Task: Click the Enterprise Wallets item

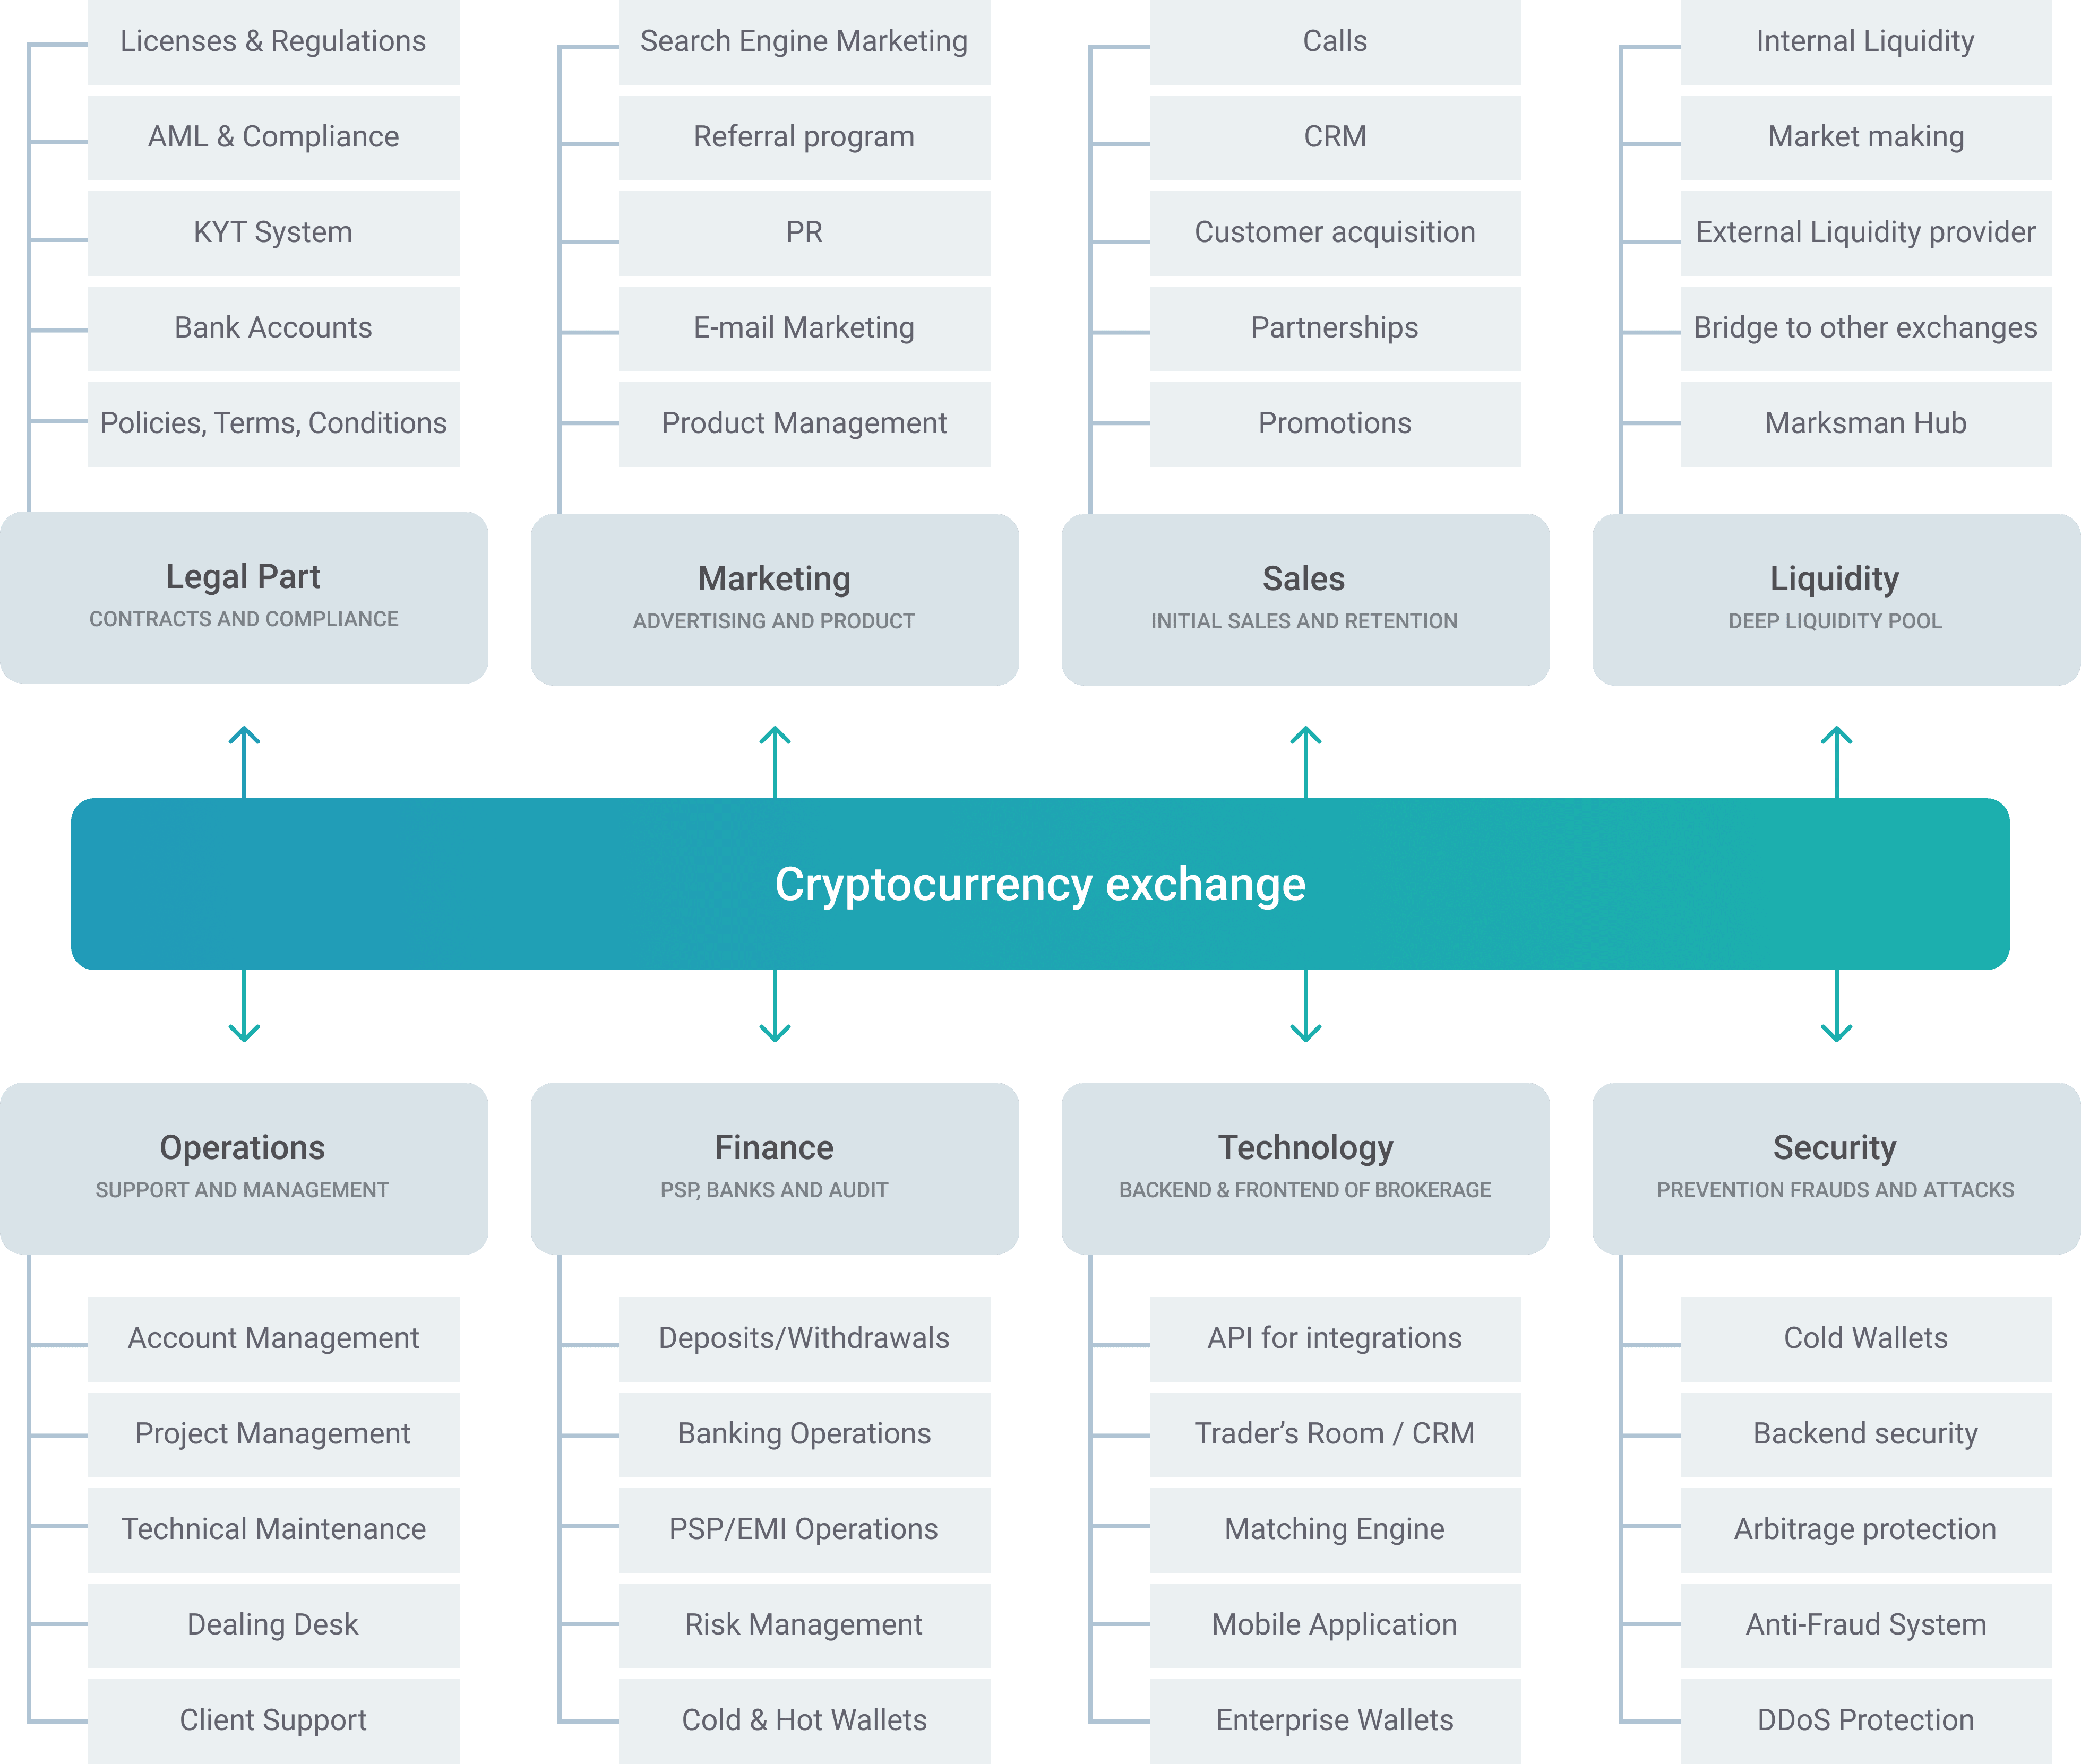Action: 1335,1721
